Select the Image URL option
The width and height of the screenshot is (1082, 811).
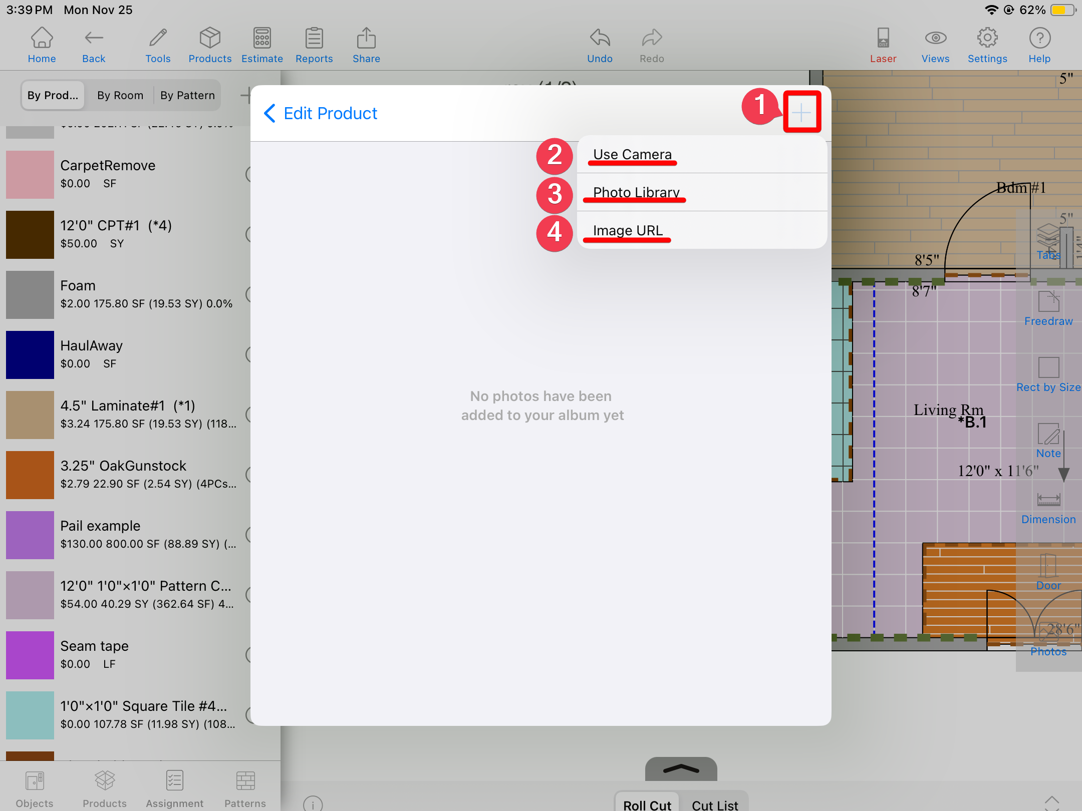(628, 230)
